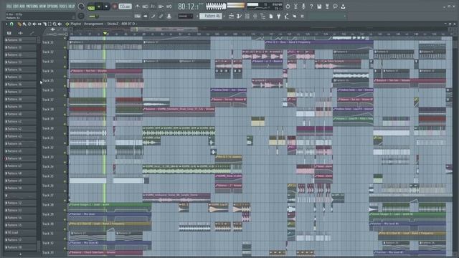Select the playlist Delete tool

pos(29,24)
